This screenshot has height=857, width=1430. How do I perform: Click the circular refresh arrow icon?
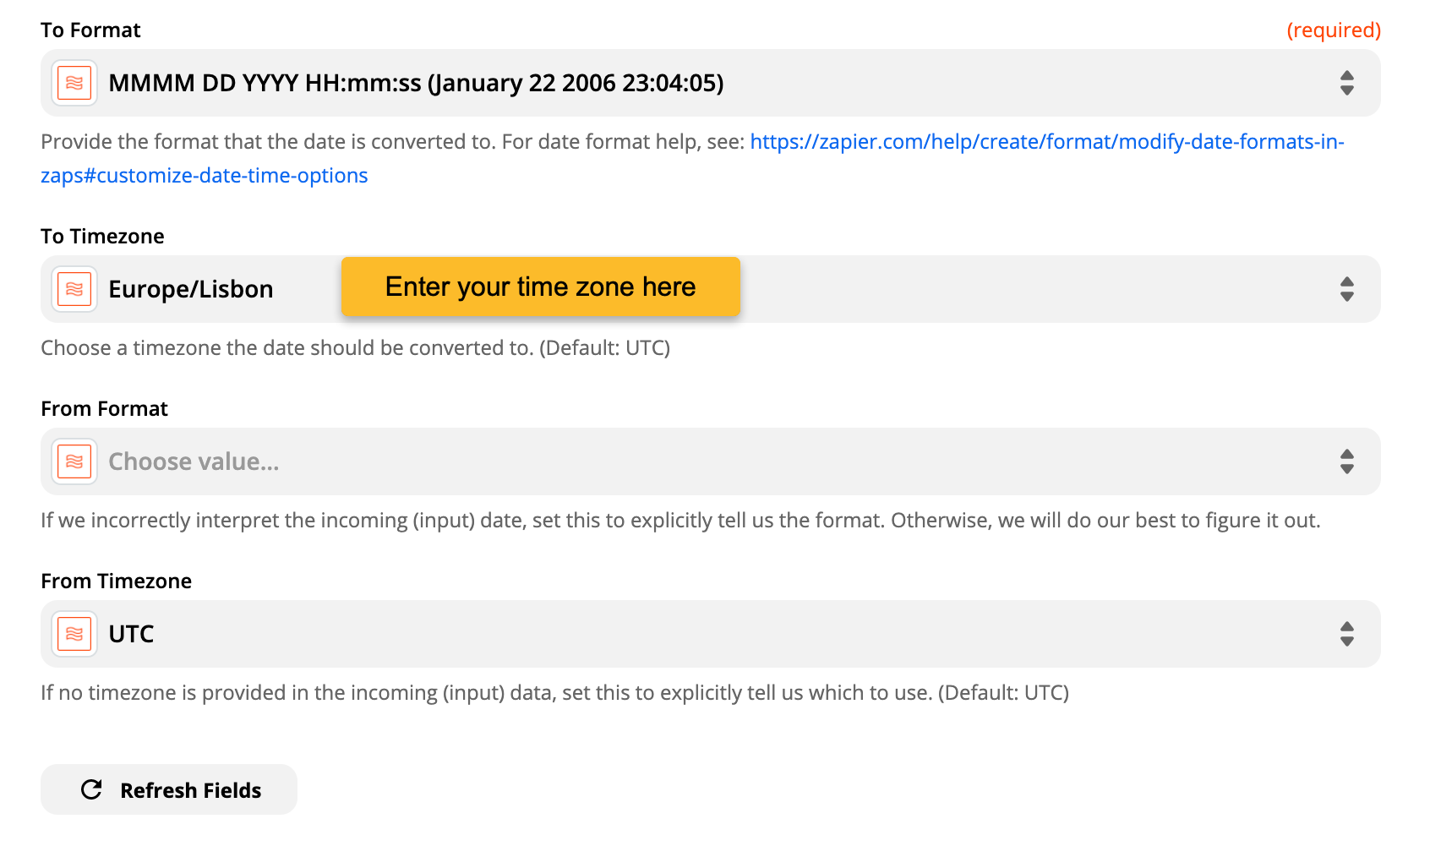[91, 789]
